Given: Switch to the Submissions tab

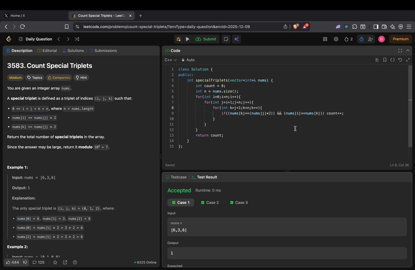Looking at the screenshot, I should (x=103, y=51).
